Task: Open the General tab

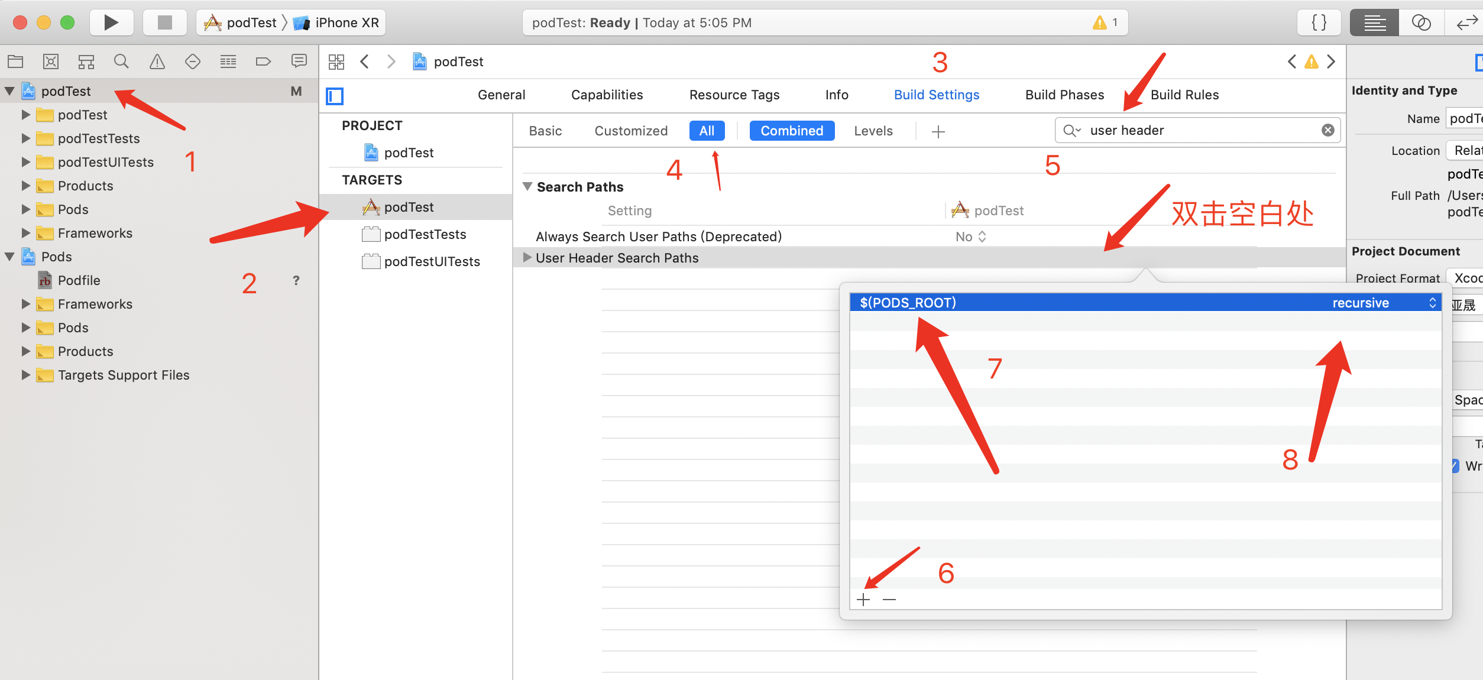Action: tap(501, 95)
